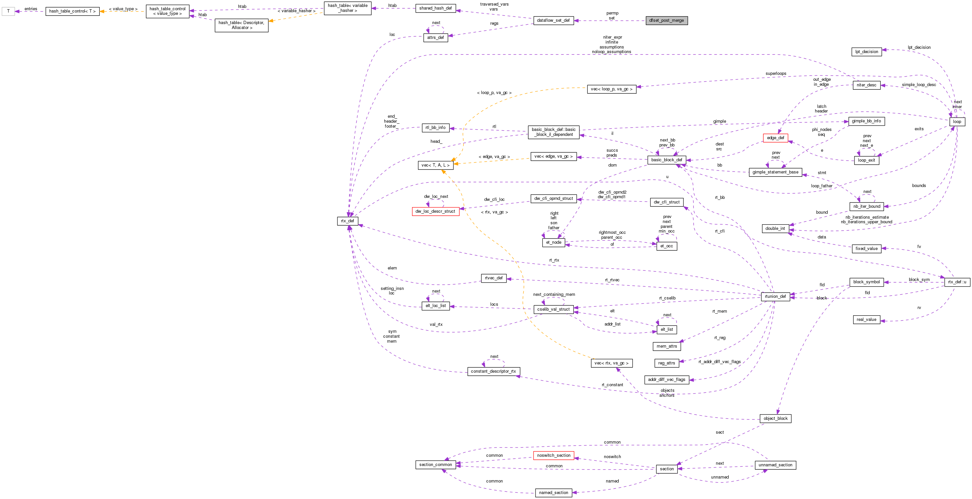Image resolution: width=972 pixels, height=499 pixels.
Task: Open the dw_cfi_struct node
Action: [x=666, y=203]
